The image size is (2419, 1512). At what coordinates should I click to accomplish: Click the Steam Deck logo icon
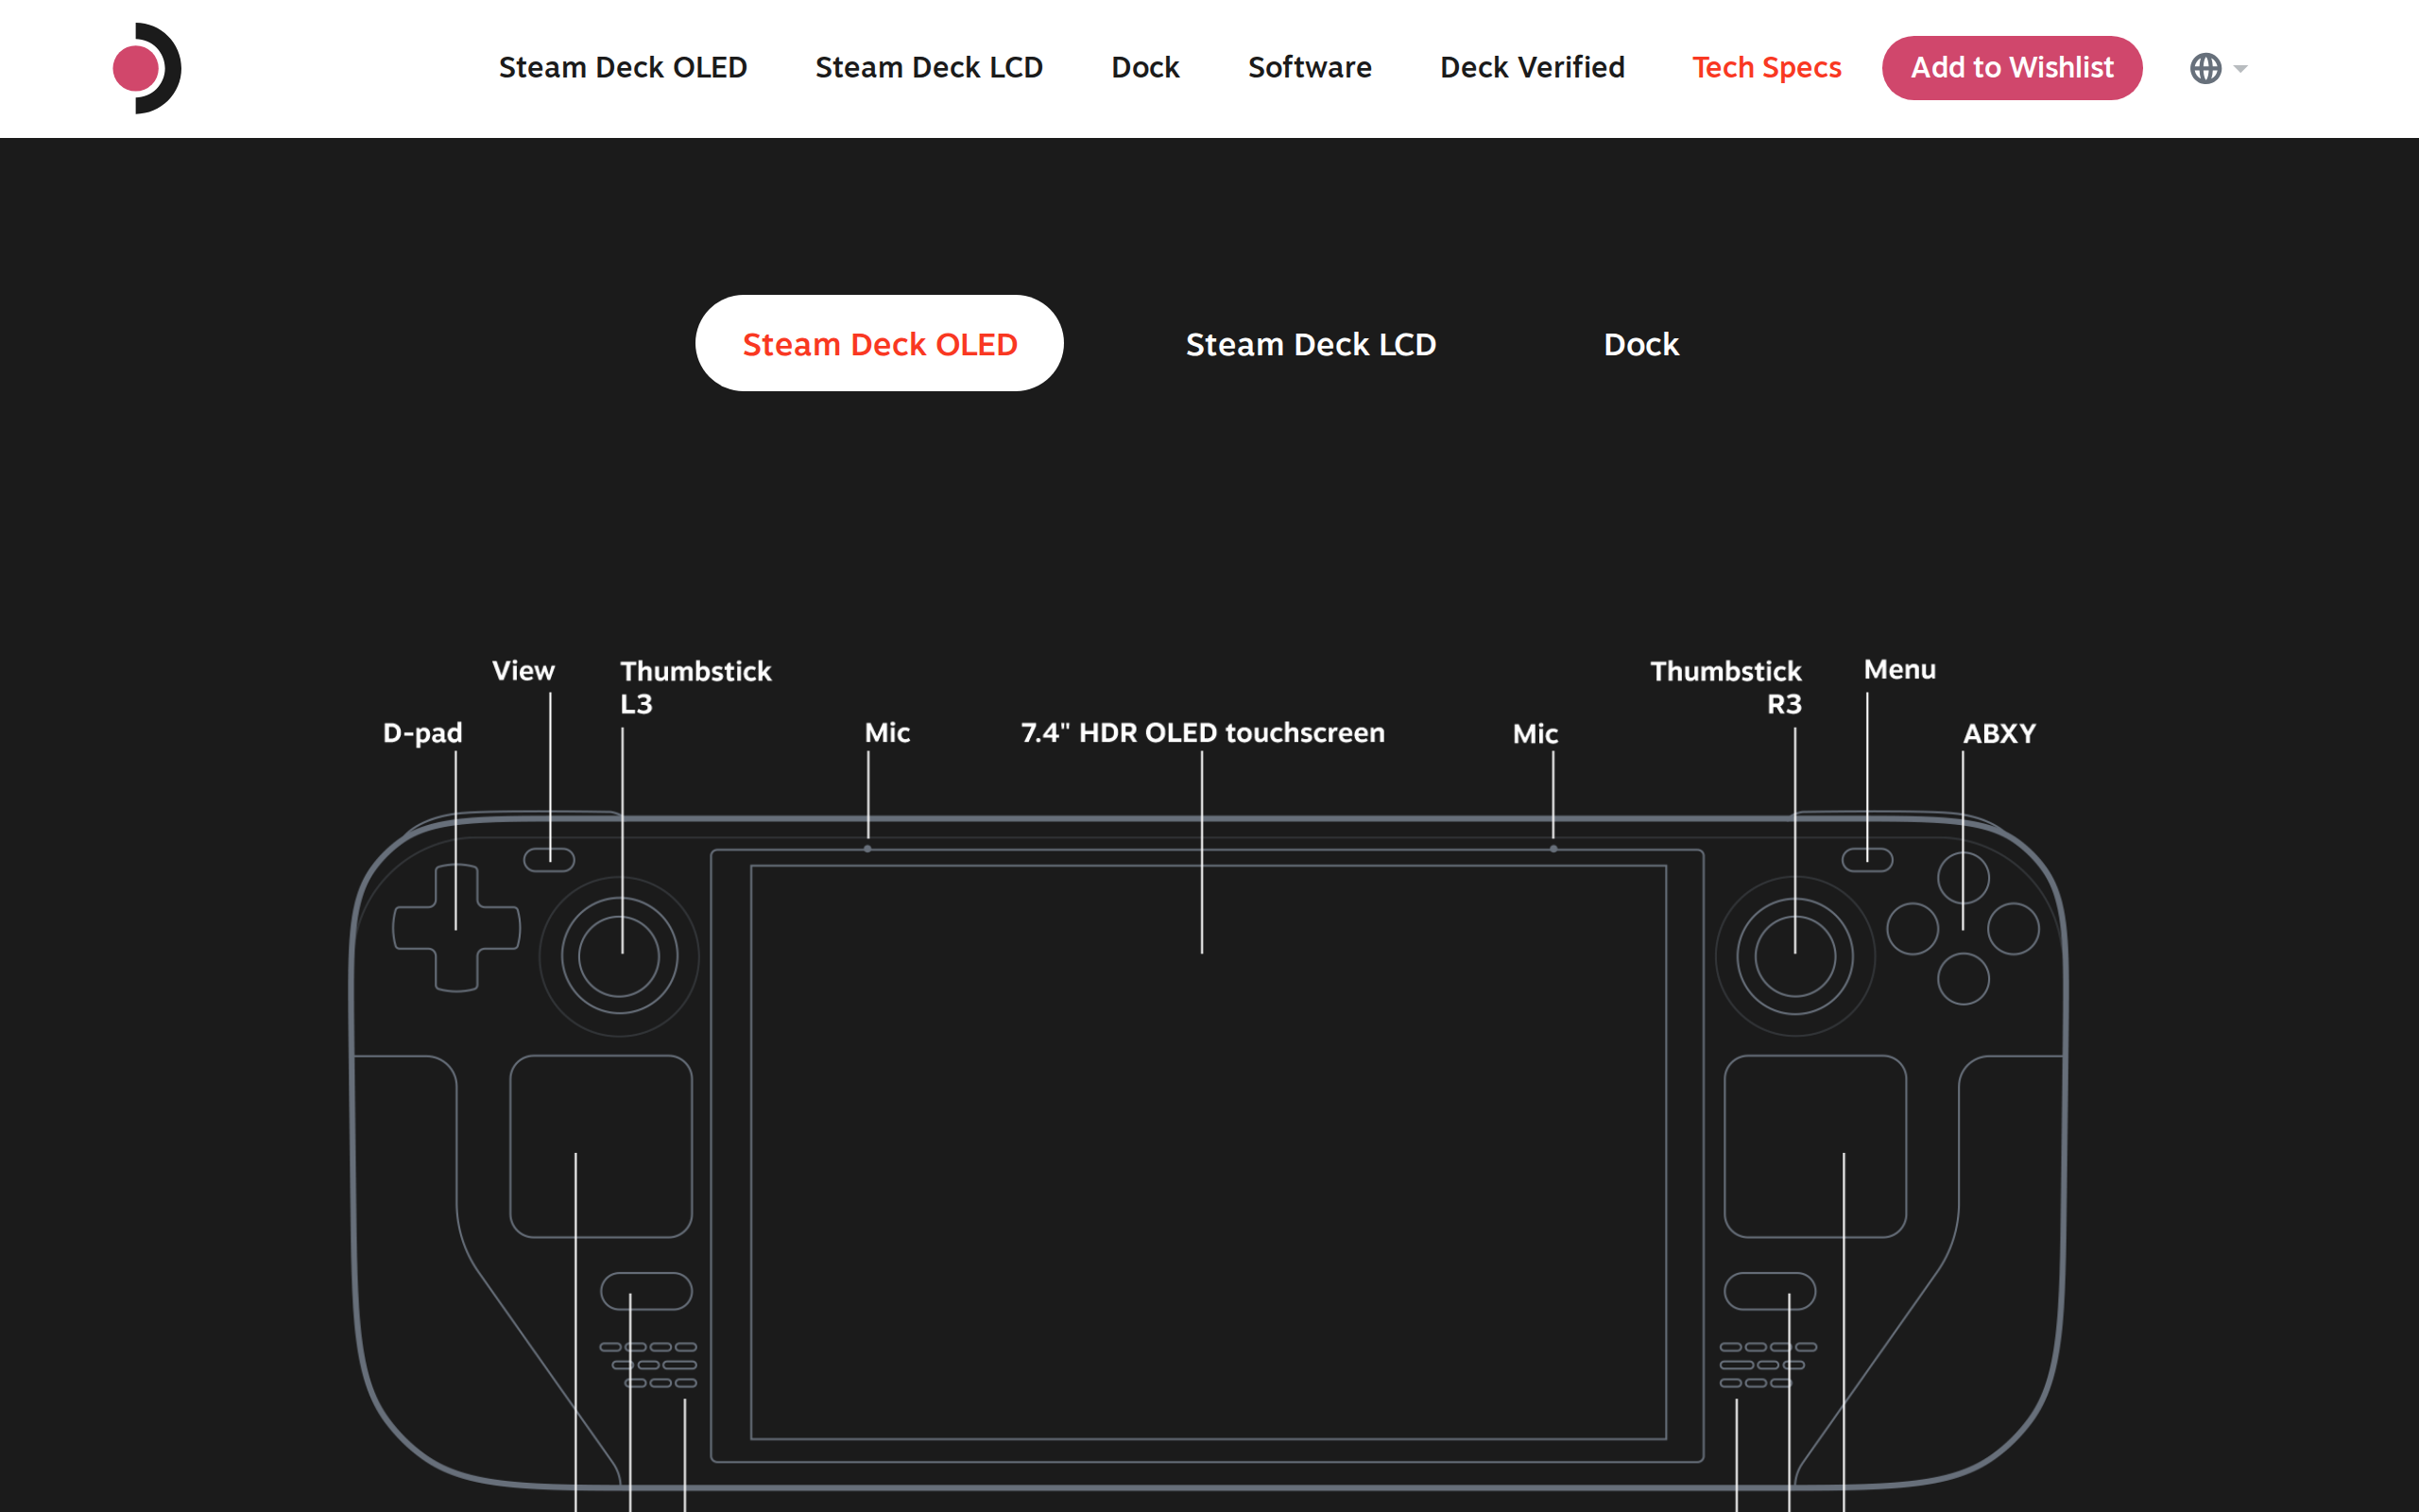(147, 68)
